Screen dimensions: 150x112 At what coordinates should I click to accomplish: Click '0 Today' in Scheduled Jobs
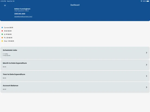tap(5, 54)
